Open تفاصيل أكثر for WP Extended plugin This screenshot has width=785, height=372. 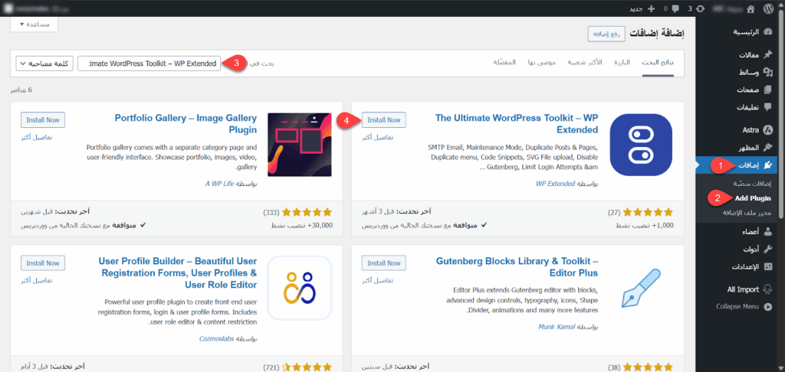click(378, 137)
